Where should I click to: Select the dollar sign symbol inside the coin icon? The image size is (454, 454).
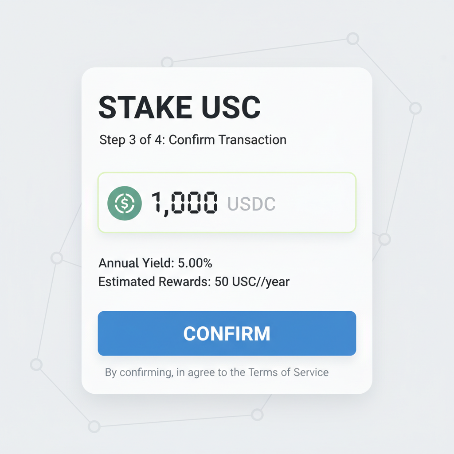(125, 203)
